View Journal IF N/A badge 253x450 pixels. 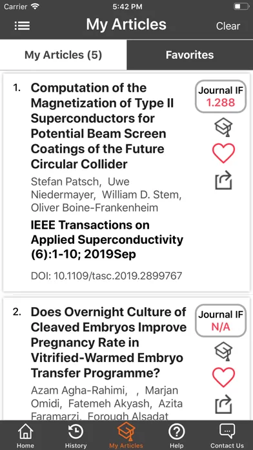pos(221,321)
